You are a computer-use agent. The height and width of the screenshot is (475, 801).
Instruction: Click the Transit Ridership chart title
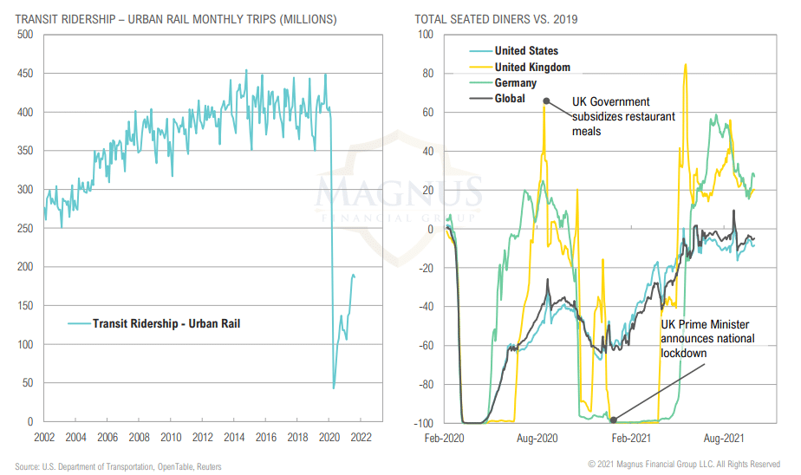point(176,19)
